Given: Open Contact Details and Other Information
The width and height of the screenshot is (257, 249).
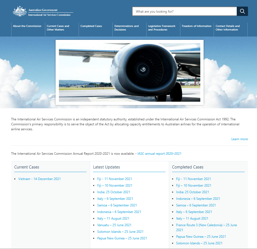Looking at the screenshot, I should point(227,28).
